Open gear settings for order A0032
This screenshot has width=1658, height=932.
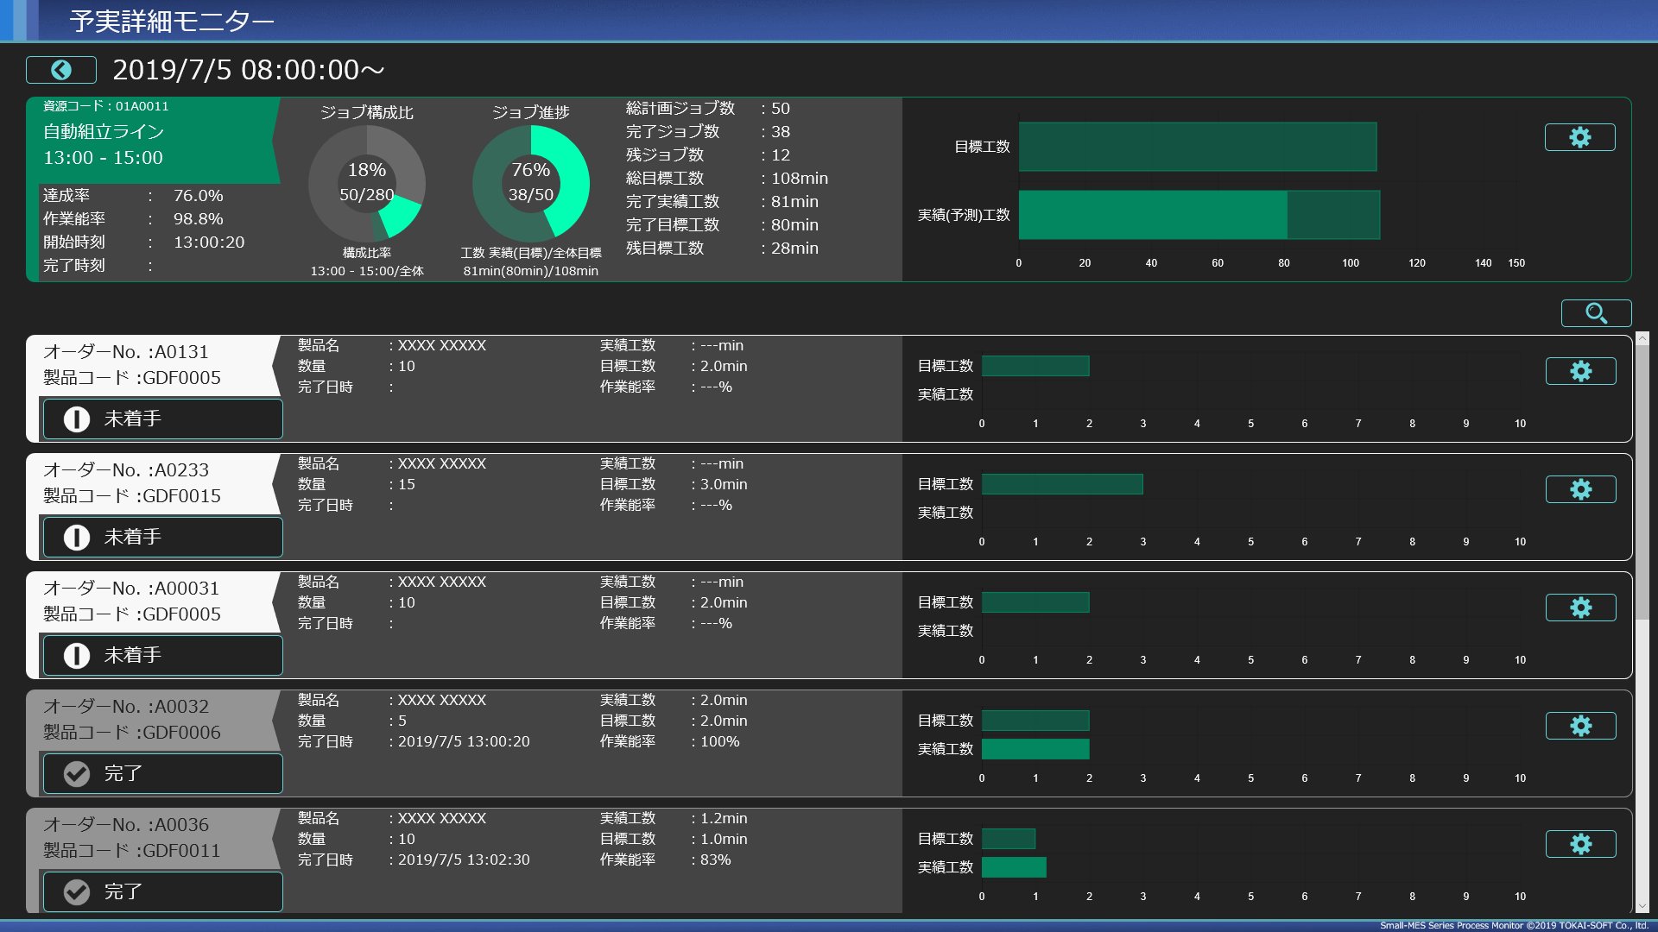pyautogui.click(x=1580, y=726)
